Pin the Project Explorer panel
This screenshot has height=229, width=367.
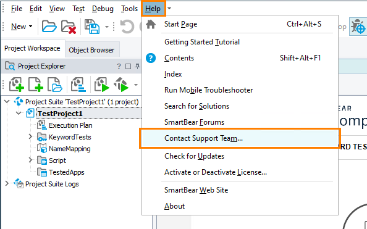(137, 67)
